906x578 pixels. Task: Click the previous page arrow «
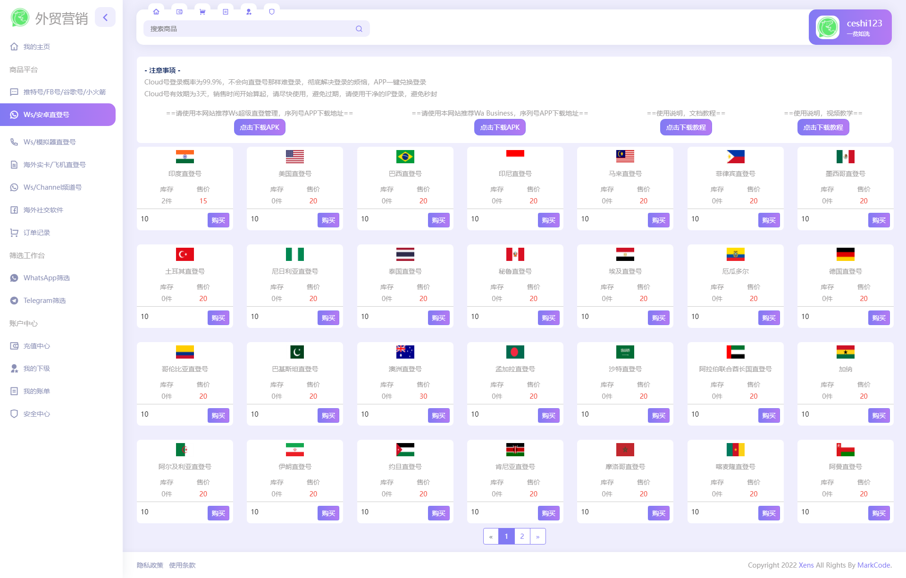pyautogui.click(x=491, y=536)
